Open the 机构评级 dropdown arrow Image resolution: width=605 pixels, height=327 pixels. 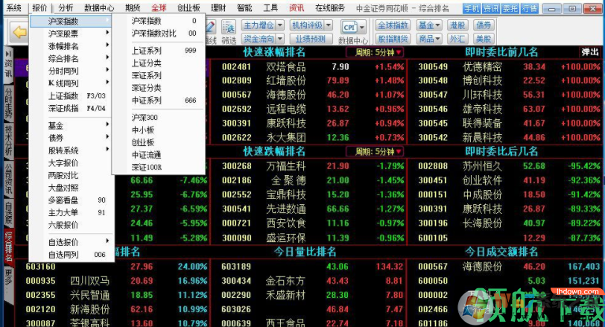(x=329, y=25)
